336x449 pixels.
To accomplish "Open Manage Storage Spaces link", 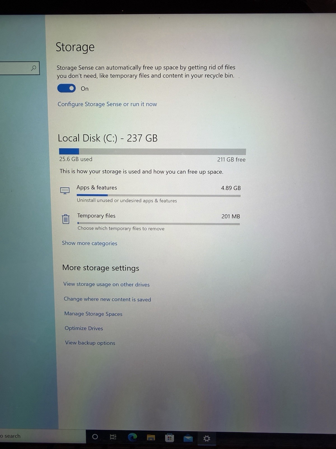I will tap(93, 314).
